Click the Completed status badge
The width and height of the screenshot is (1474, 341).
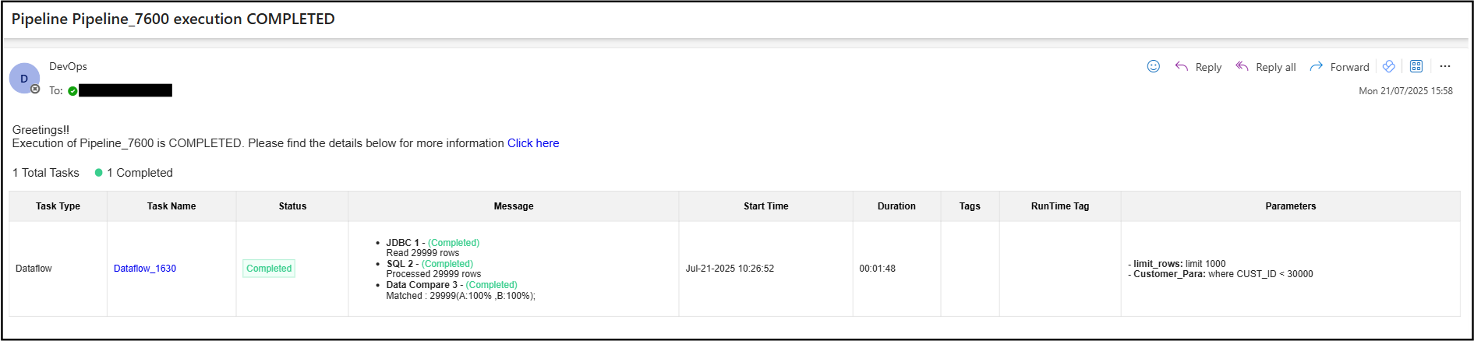click(x=269, y=269)
